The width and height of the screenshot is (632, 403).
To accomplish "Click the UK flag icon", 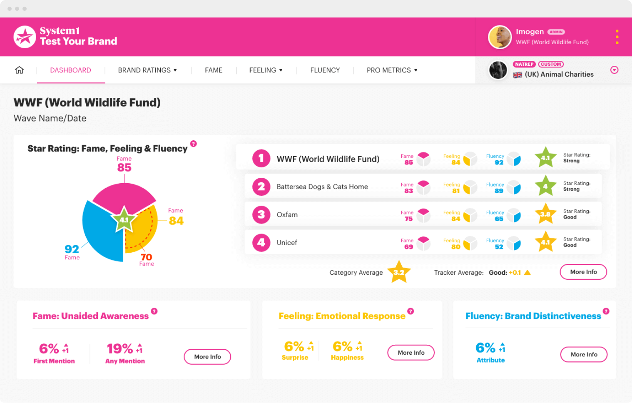I will pos(518,75).
